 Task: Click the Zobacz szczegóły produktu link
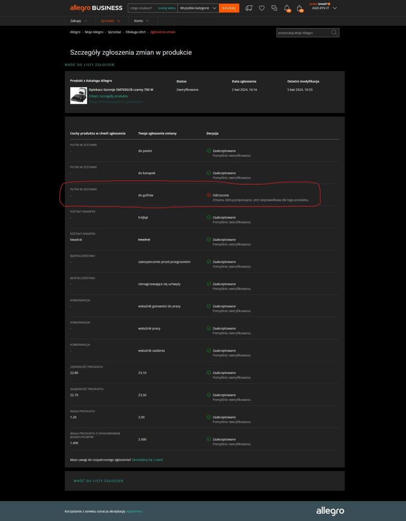108,96
